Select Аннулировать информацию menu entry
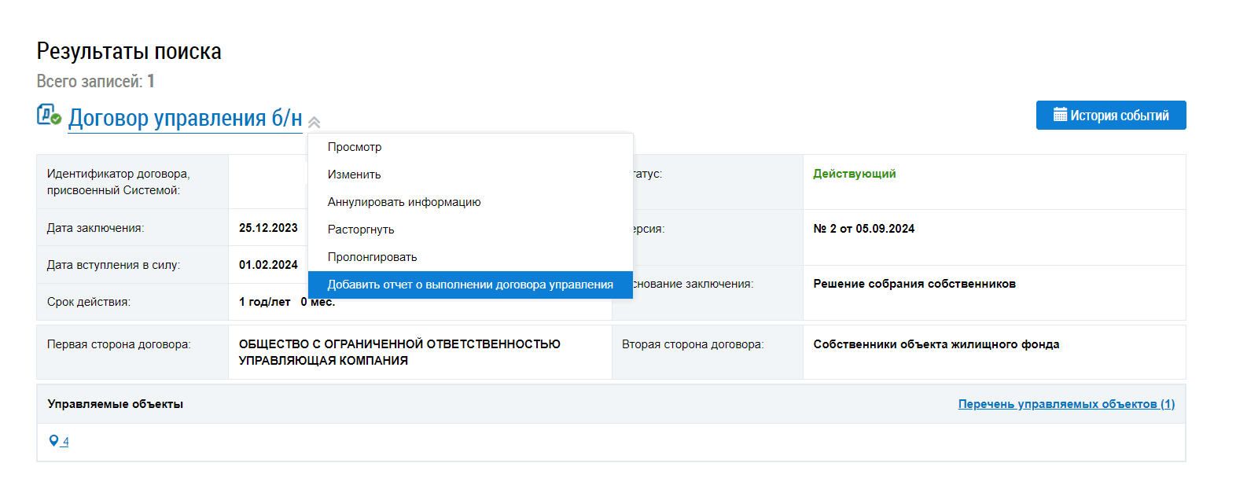Screen dimensions: 1236x485 404,202
